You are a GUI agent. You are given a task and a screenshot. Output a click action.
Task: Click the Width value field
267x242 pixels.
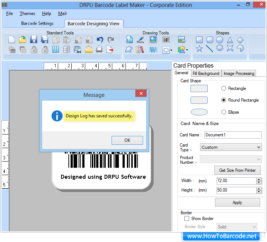point(237,181)
